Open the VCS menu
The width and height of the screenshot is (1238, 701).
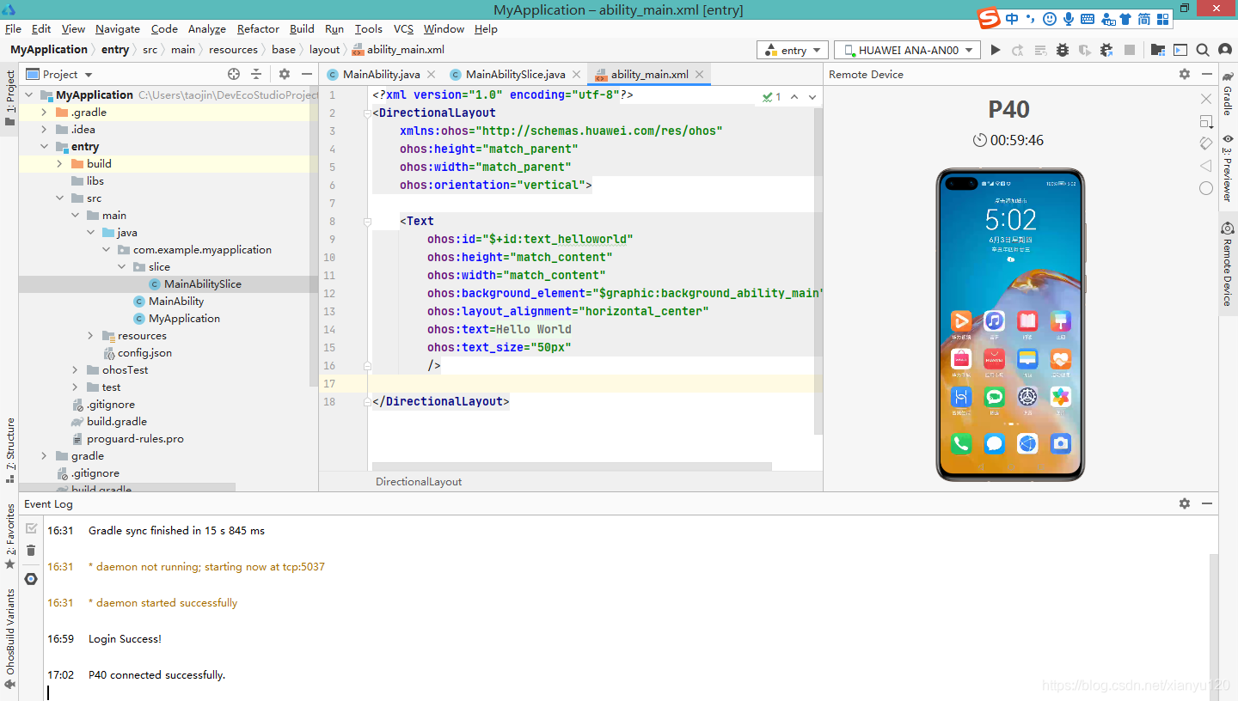(x=403, y=28)
